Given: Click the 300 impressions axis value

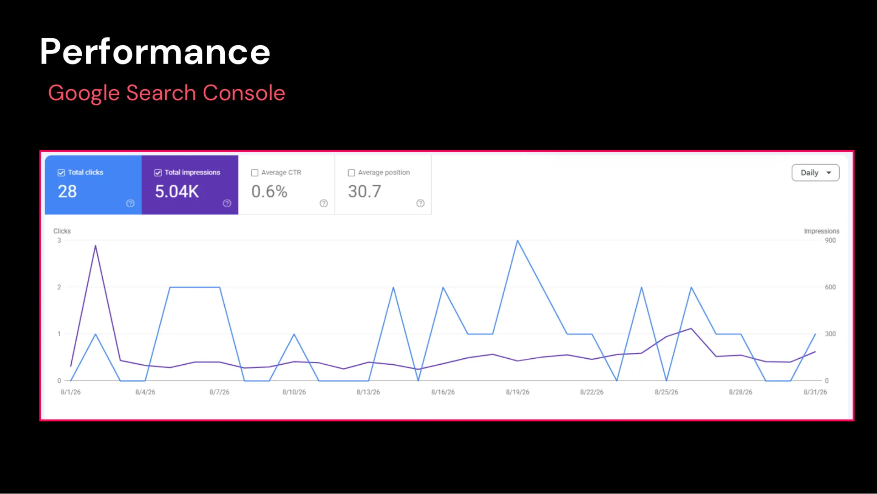Looking at the screenshot, I should pos(830,334).
